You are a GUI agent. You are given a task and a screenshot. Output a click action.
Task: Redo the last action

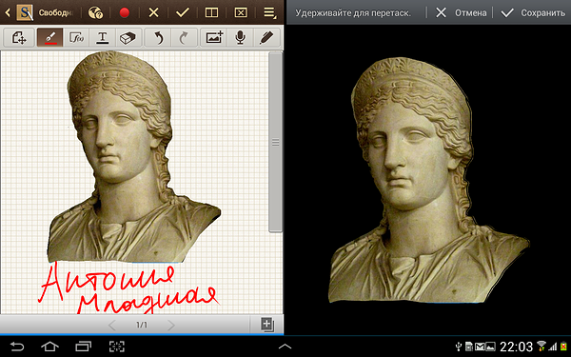(x=184, y=37)
